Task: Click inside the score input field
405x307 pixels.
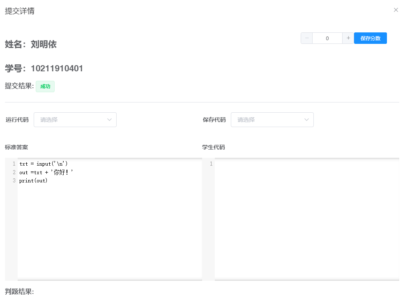Action: click(x=327, y=38)
